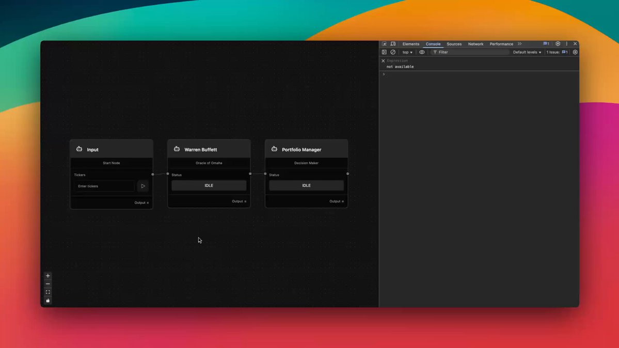The height and width of the screenshot is (348, 619).
Task: Open console settings gear
Action: click(x=575, y=52)
